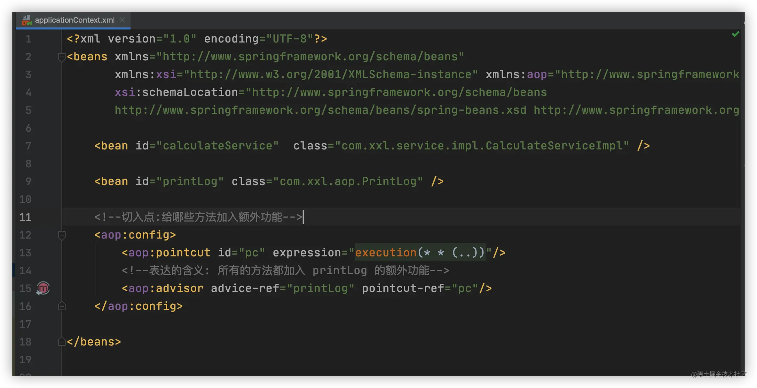Collapse the beans element on line 2
The width and height of the screenshot is (757, 388).
tap(62, 57)
